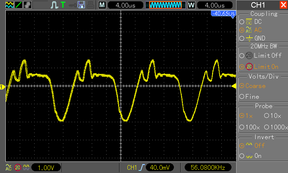Click the yellow waveform channel icon

click(9, 5)
